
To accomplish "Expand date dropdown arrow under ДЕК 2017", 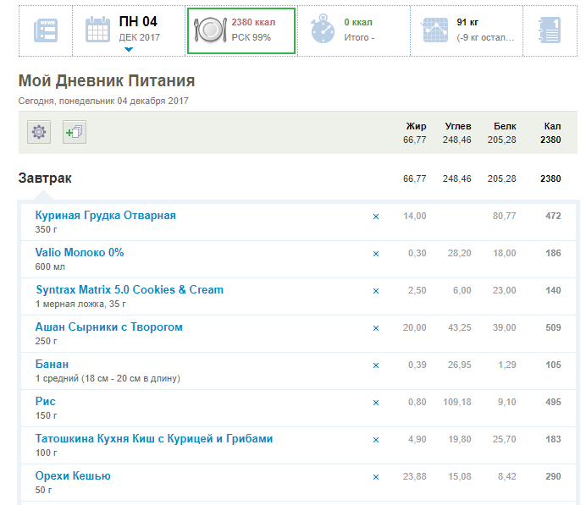I will pos(129,49).
